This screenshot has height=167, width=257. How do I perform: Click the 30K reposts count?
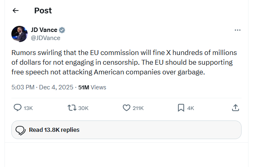click(83, 108)
